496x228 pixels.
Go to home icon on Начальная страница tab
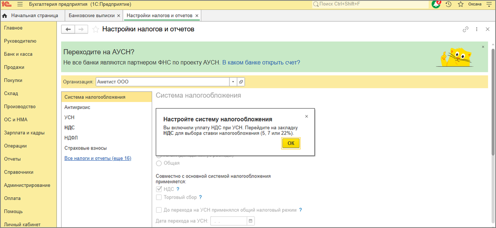[x=5, y=16]
